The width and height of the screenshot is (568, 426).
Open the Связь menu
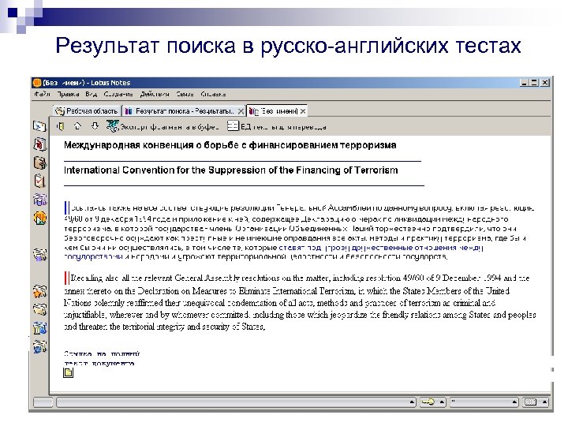(x=185, y=94)
